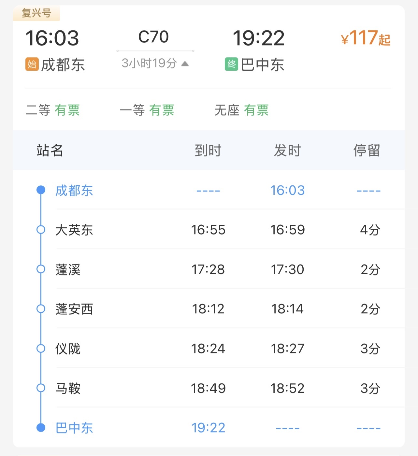Screen dimensions: 418x456
Task: Collapse the stop list via duration arrow
Action: point(185,64)
